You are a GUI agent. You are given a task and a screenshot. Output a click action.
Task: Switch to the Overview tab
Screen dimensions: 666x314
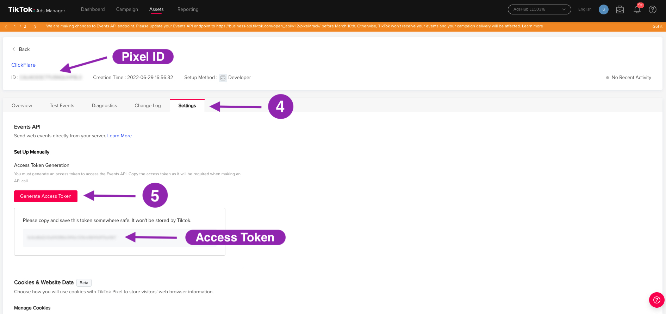(22, 105)
